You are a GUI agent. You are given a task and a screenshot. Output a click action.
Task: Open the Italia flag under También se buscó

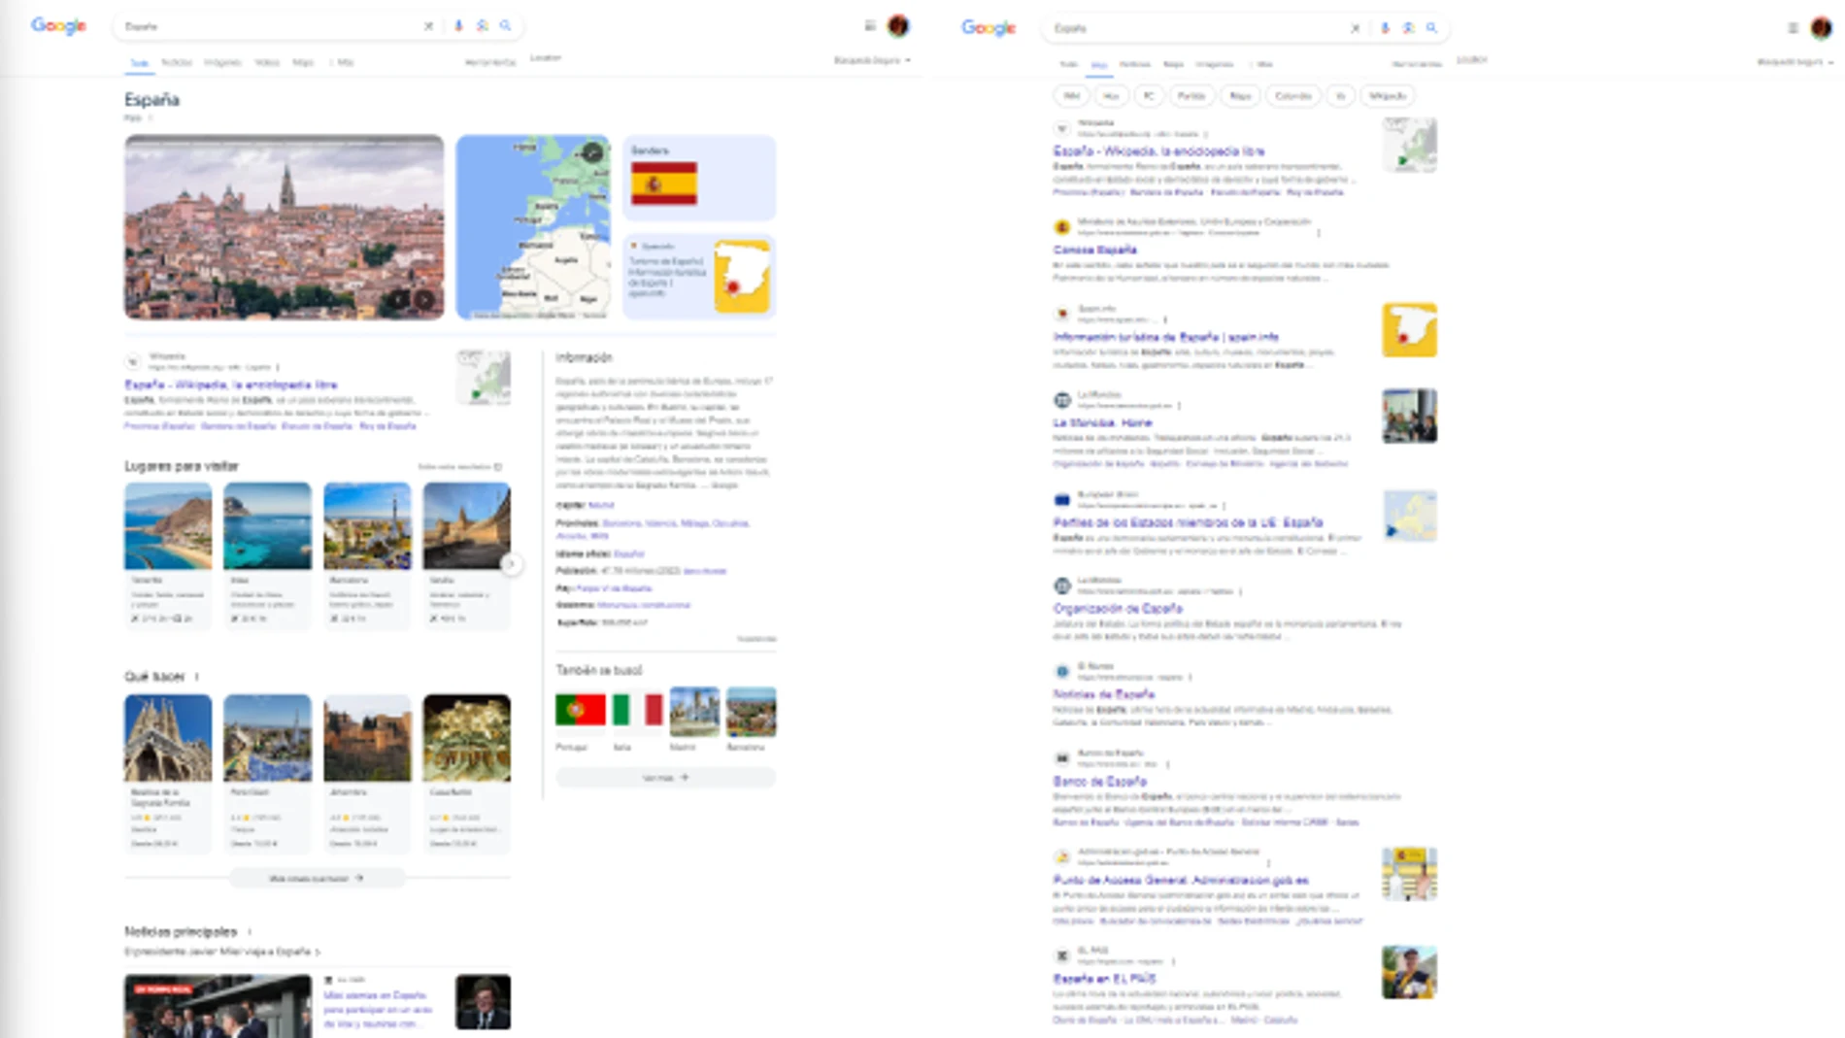638,710
